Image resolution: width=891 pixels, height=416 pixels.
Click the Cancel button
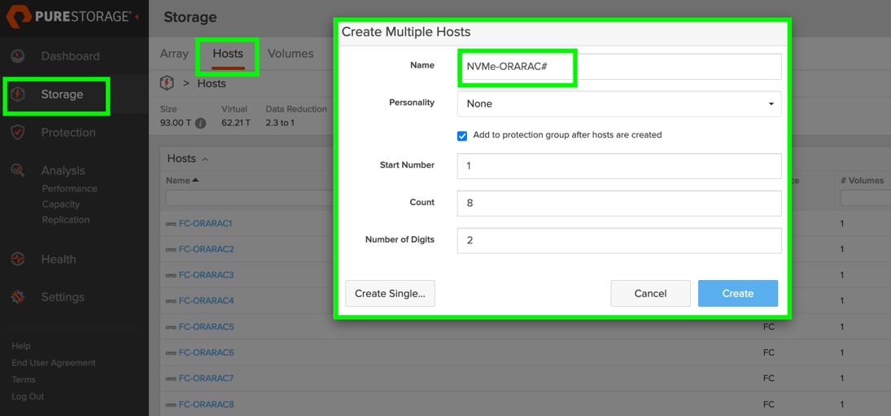tap(651, 293)
